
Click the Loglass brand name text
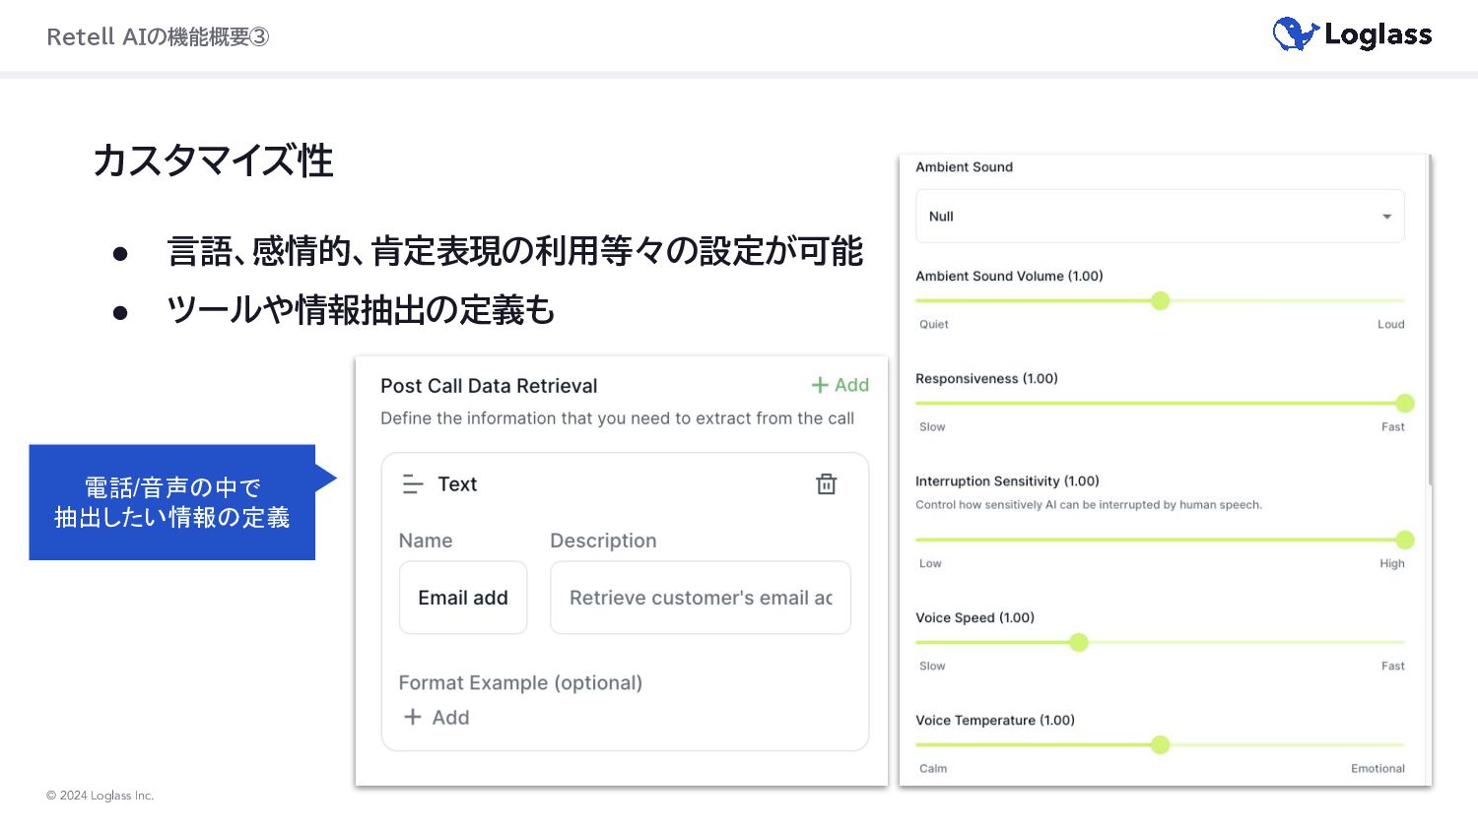(1377, 35)
